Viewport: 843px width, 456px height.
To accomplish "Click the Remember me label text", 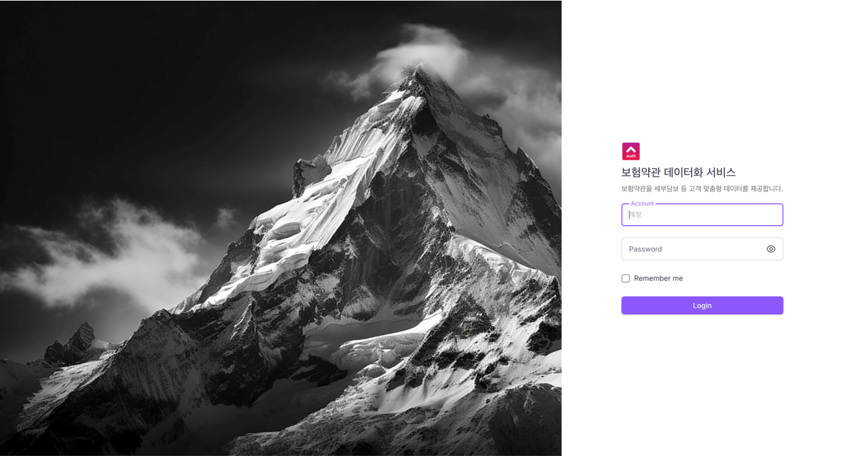I will pos(658,278).
